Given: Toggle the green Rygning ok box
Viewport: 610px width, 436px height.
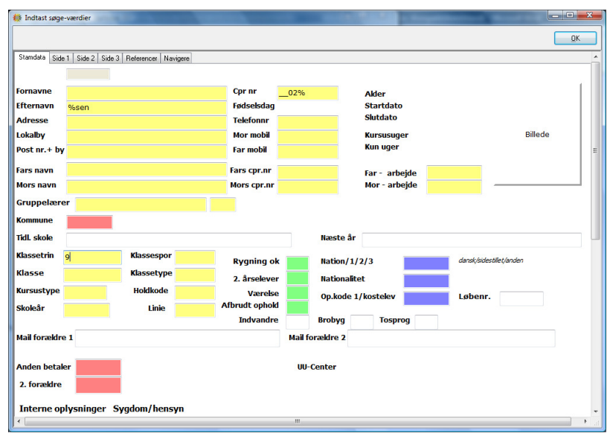Looking at the screenshot, I should pyautogui.click(x=298, y=263).
